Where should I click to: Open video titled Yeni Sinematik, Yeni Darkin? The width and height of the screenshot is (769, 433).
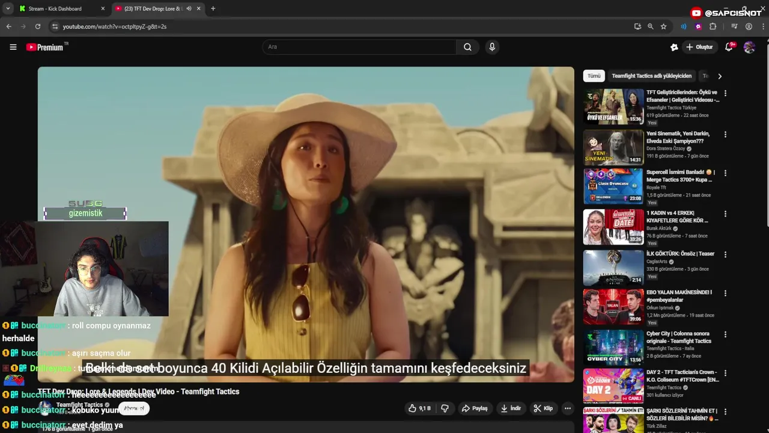point(678,137)
